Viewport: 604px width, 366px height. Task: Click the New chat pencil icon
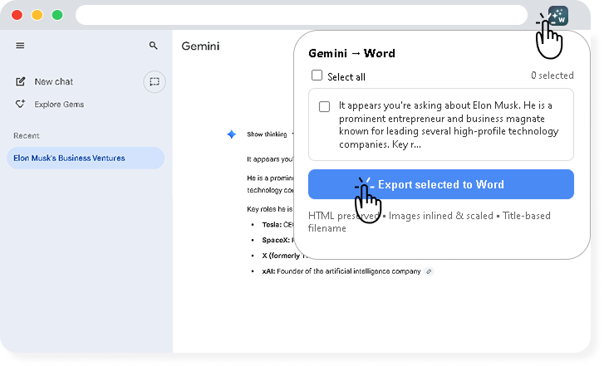tap(21, 81)
